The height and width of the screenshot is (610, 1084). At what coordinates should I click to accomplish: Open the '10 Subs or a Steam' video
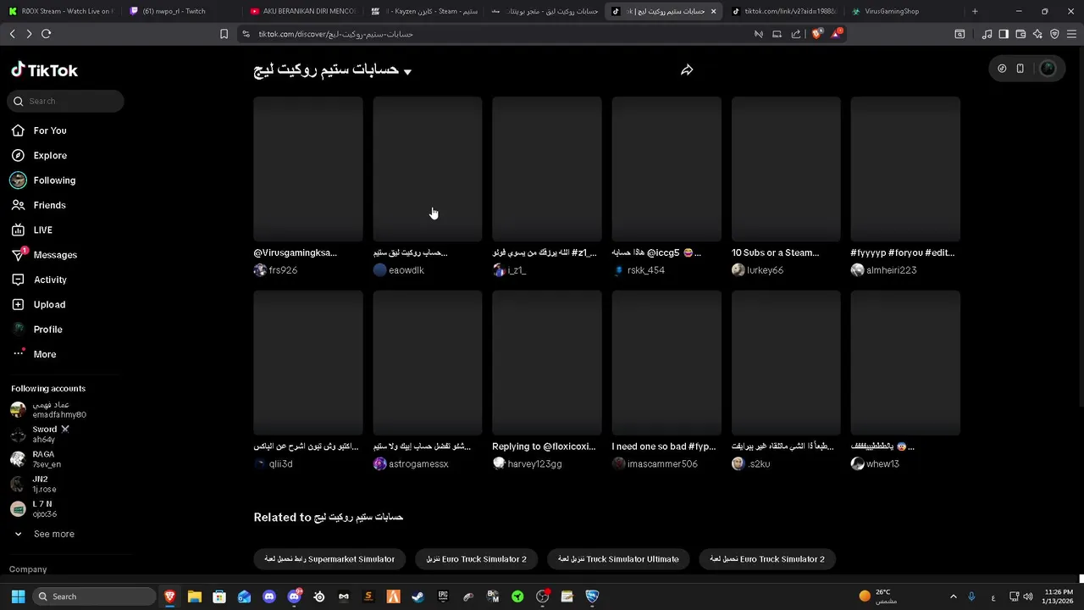(x=786, y=169)
